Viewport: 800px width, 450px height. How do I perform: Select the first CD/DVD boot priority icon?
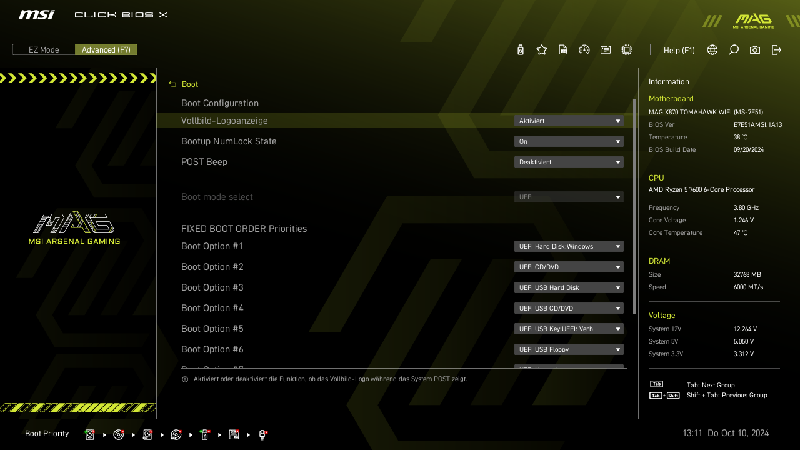point(119,434)
